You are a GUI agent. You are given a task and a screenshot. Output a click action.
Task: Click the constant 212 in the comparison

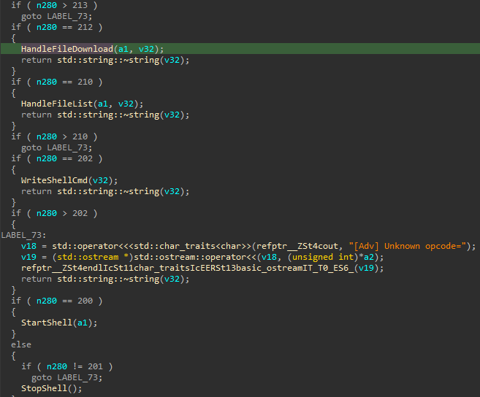click(x=85, y=27)
